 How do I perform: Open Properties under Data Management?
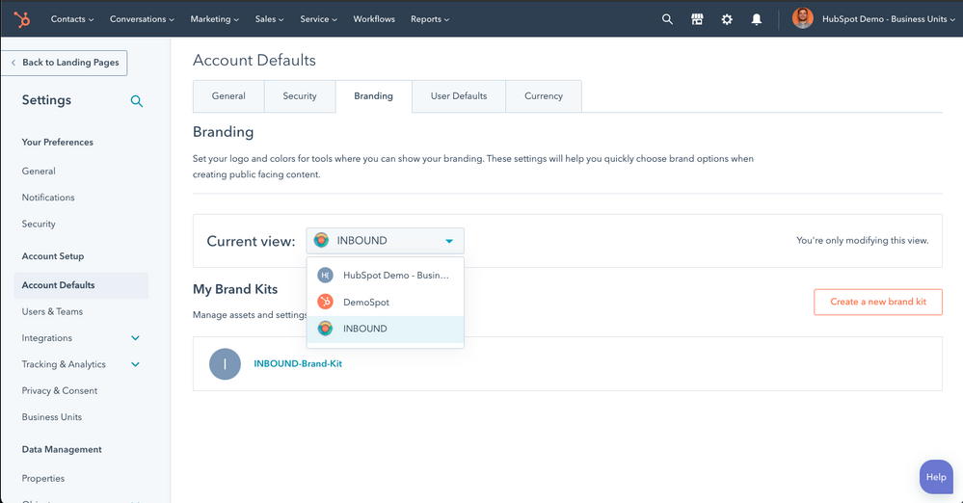[43, 479]
